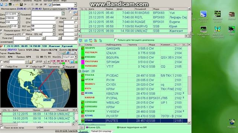
Task: Click the third icon in DX cluster toolbar
Action: click(x=91, y=40)
